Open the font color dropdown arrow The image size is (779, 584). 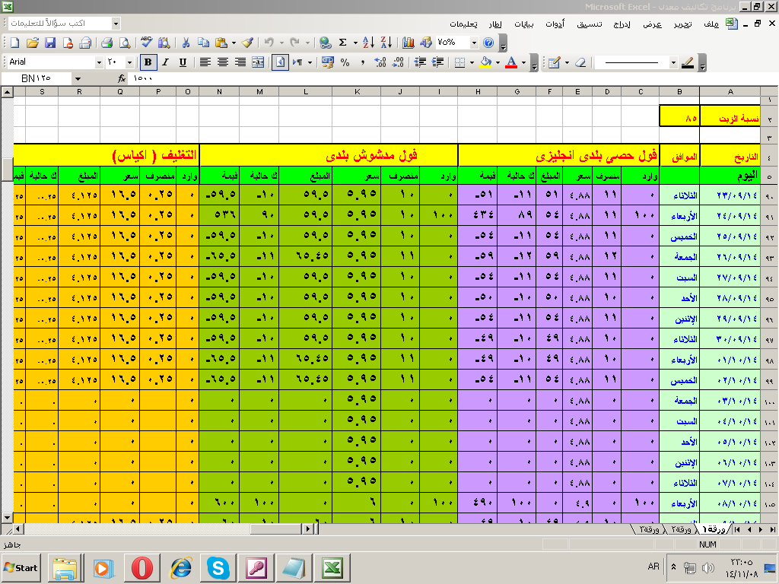[523, 62]
